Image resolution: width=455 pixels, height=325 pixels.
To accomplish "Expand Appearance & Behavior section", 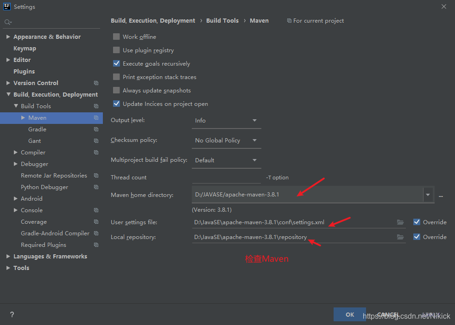I will pyautogui.click(x=8, y=37).
